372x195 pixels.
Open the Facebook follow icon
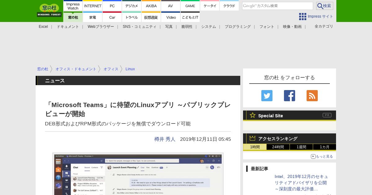(290, 96)
